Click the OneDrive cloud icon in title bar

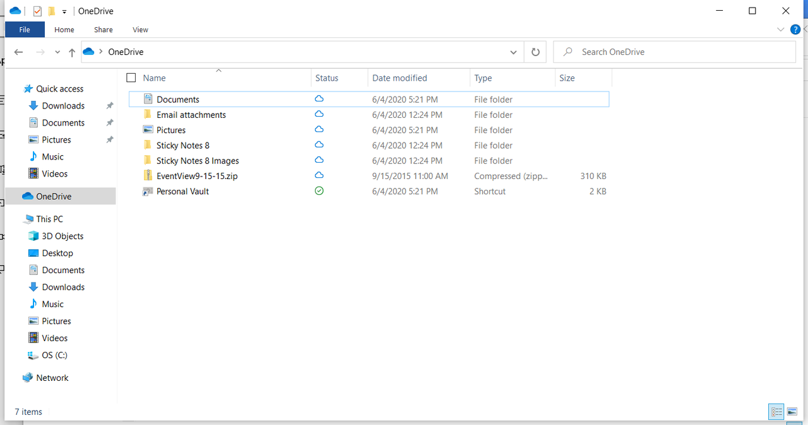point(16,11)
